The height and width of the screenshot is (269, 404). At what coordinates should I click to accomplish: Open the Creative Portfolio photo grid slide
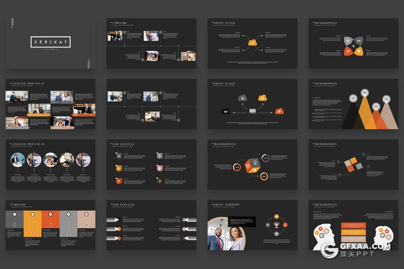coord(50,104)
